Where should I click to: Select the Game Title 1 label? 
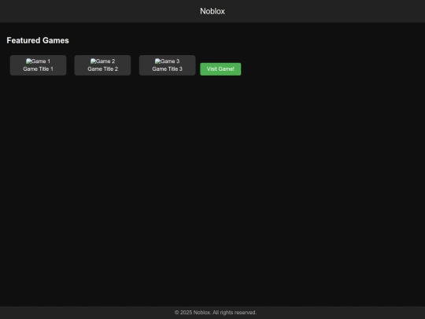coord(38,69)
